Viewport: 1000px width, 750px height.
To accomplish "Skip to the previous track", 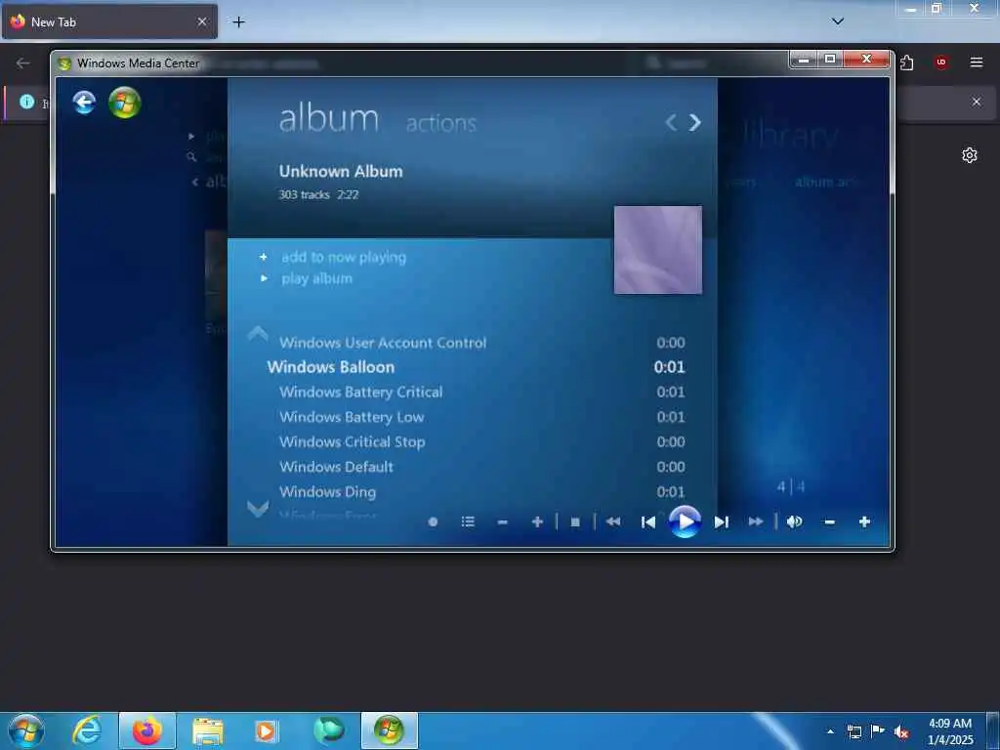I will click(x=648, y=522).
